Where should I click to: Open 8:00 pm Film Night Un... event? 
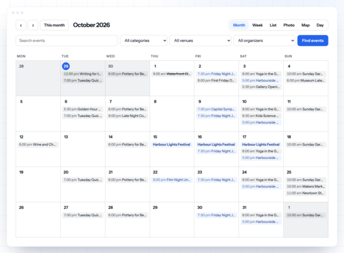coord(172,180)
